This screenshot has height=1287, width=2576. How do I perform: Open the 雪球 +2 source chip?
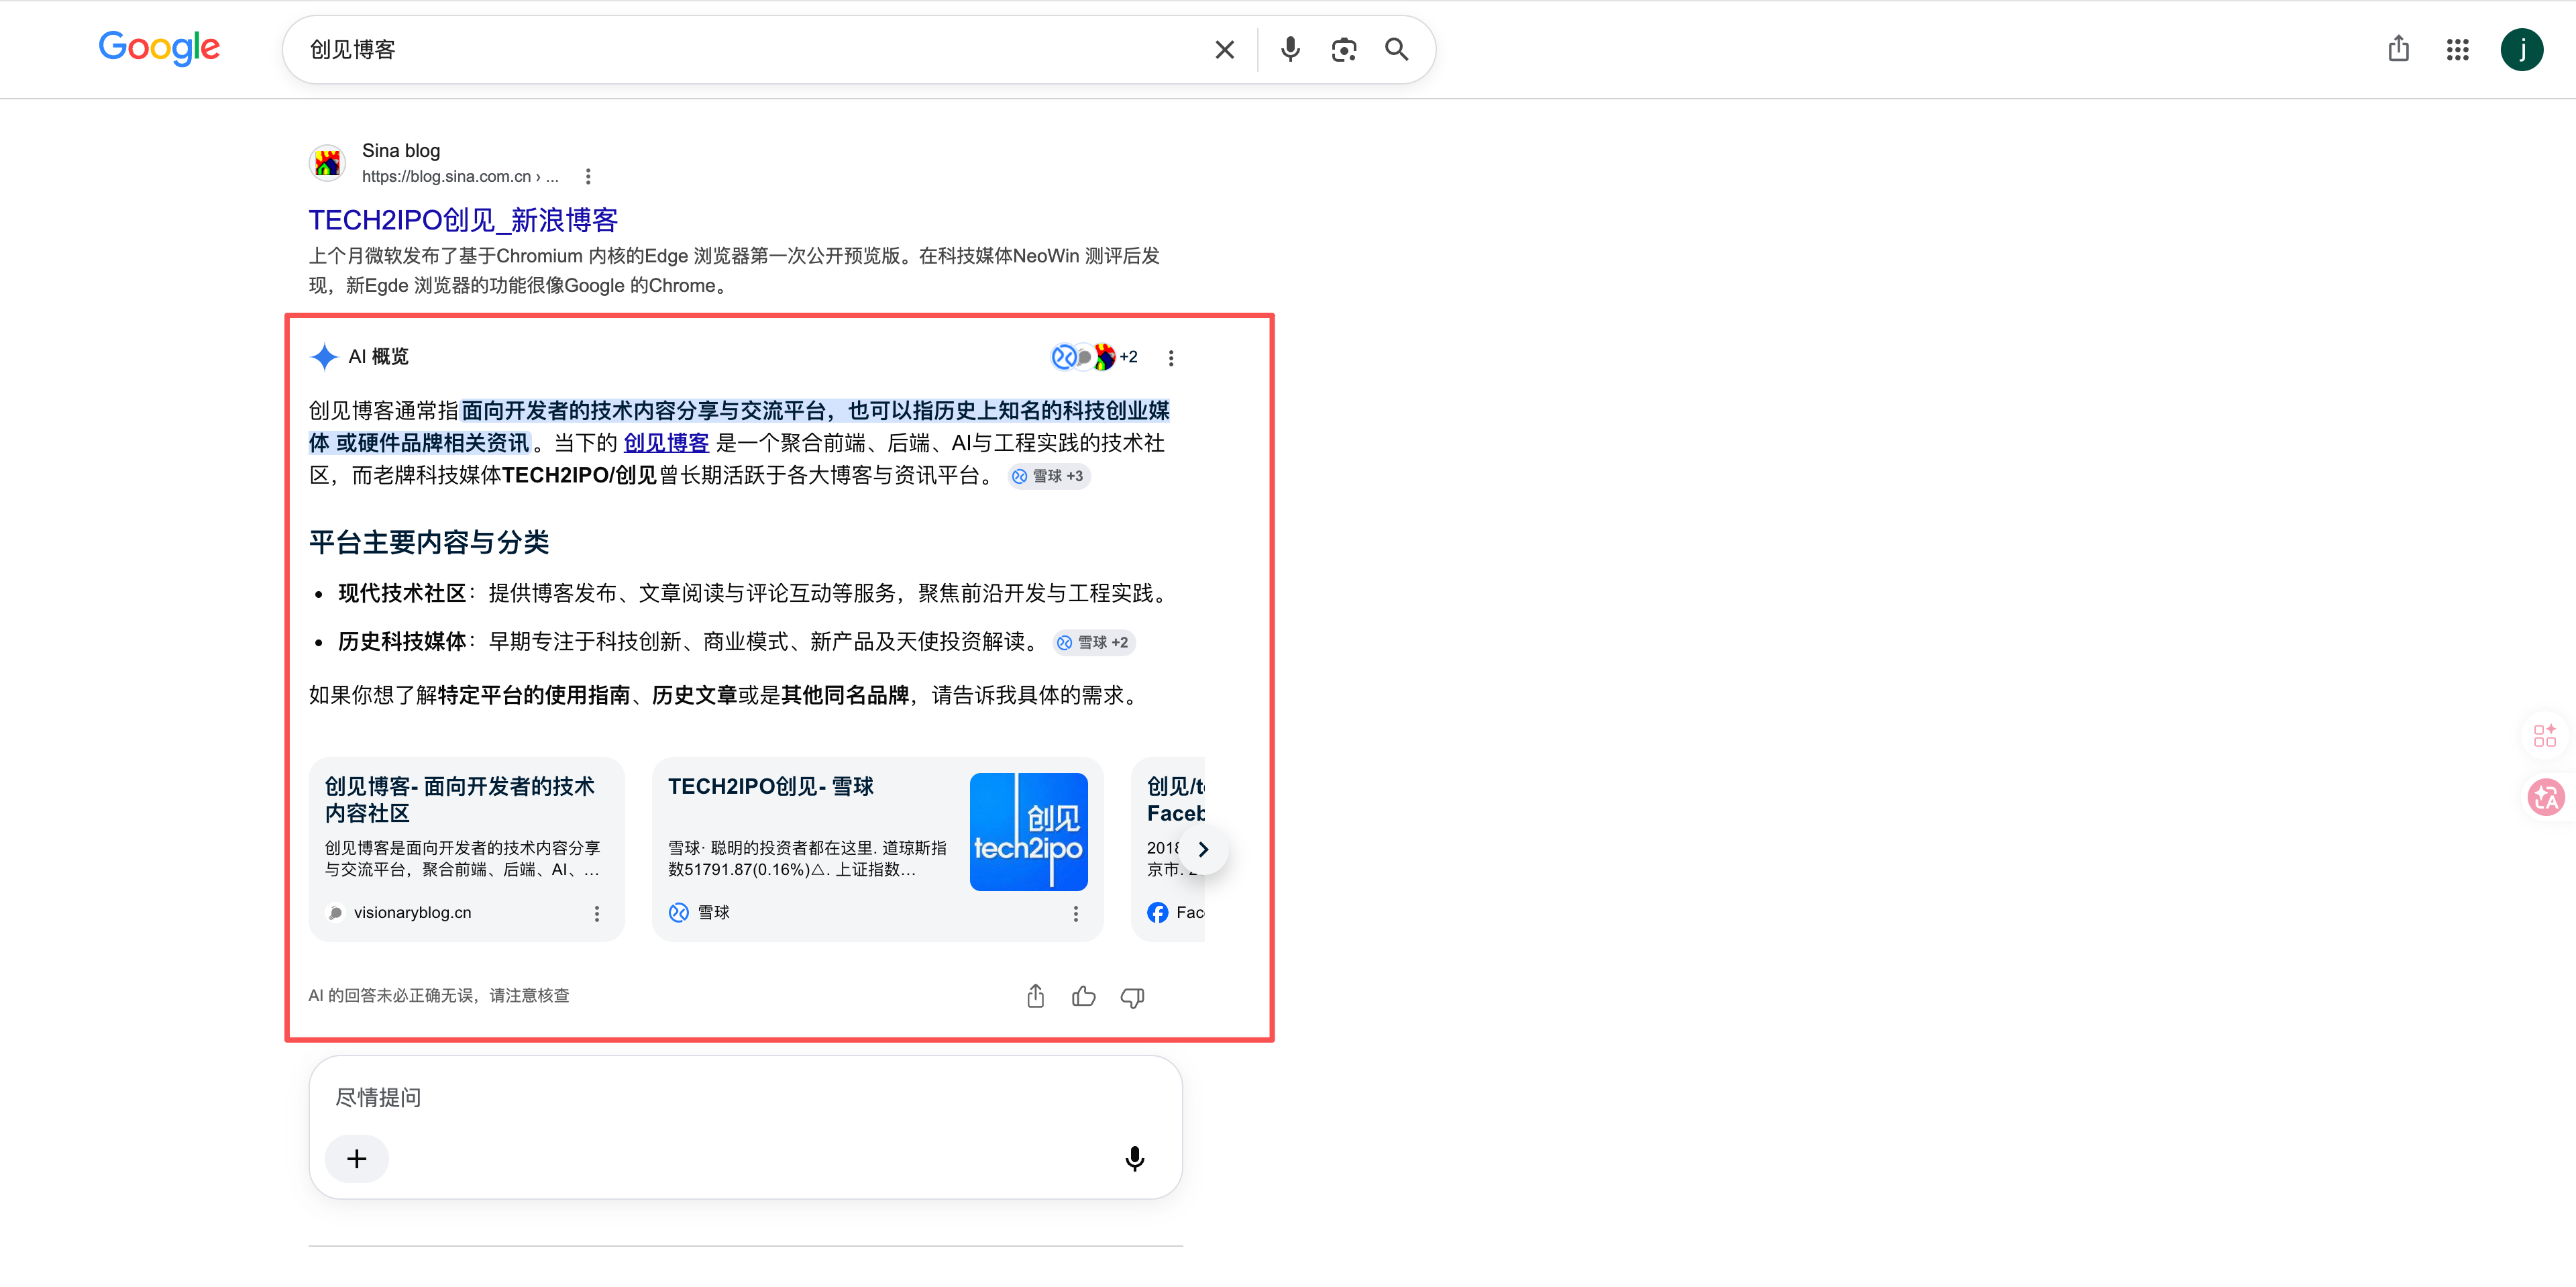click(1093, 643)
